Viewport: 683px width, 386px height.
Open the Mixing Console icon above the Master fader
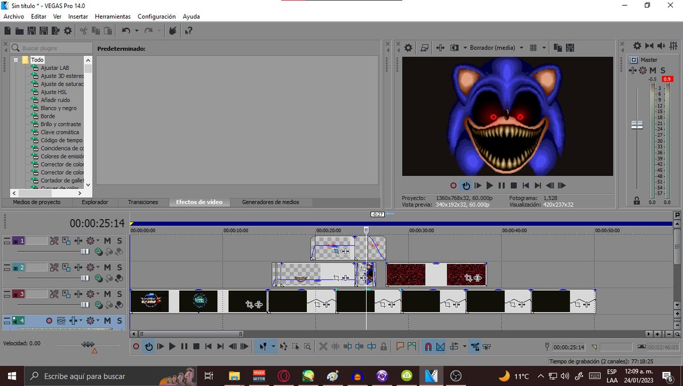pyautogui.click(x=673, y=46)
